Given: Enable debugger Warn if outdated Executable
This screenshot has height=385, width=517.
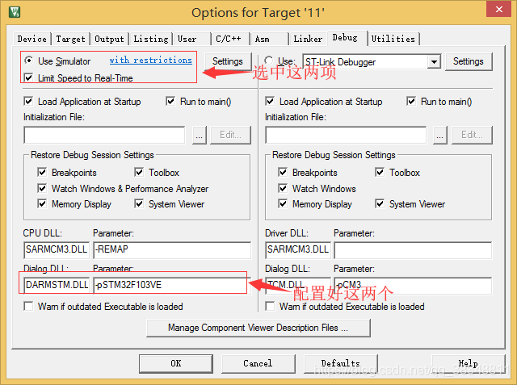Looking at the screenshot, I should tap(270, 306).
